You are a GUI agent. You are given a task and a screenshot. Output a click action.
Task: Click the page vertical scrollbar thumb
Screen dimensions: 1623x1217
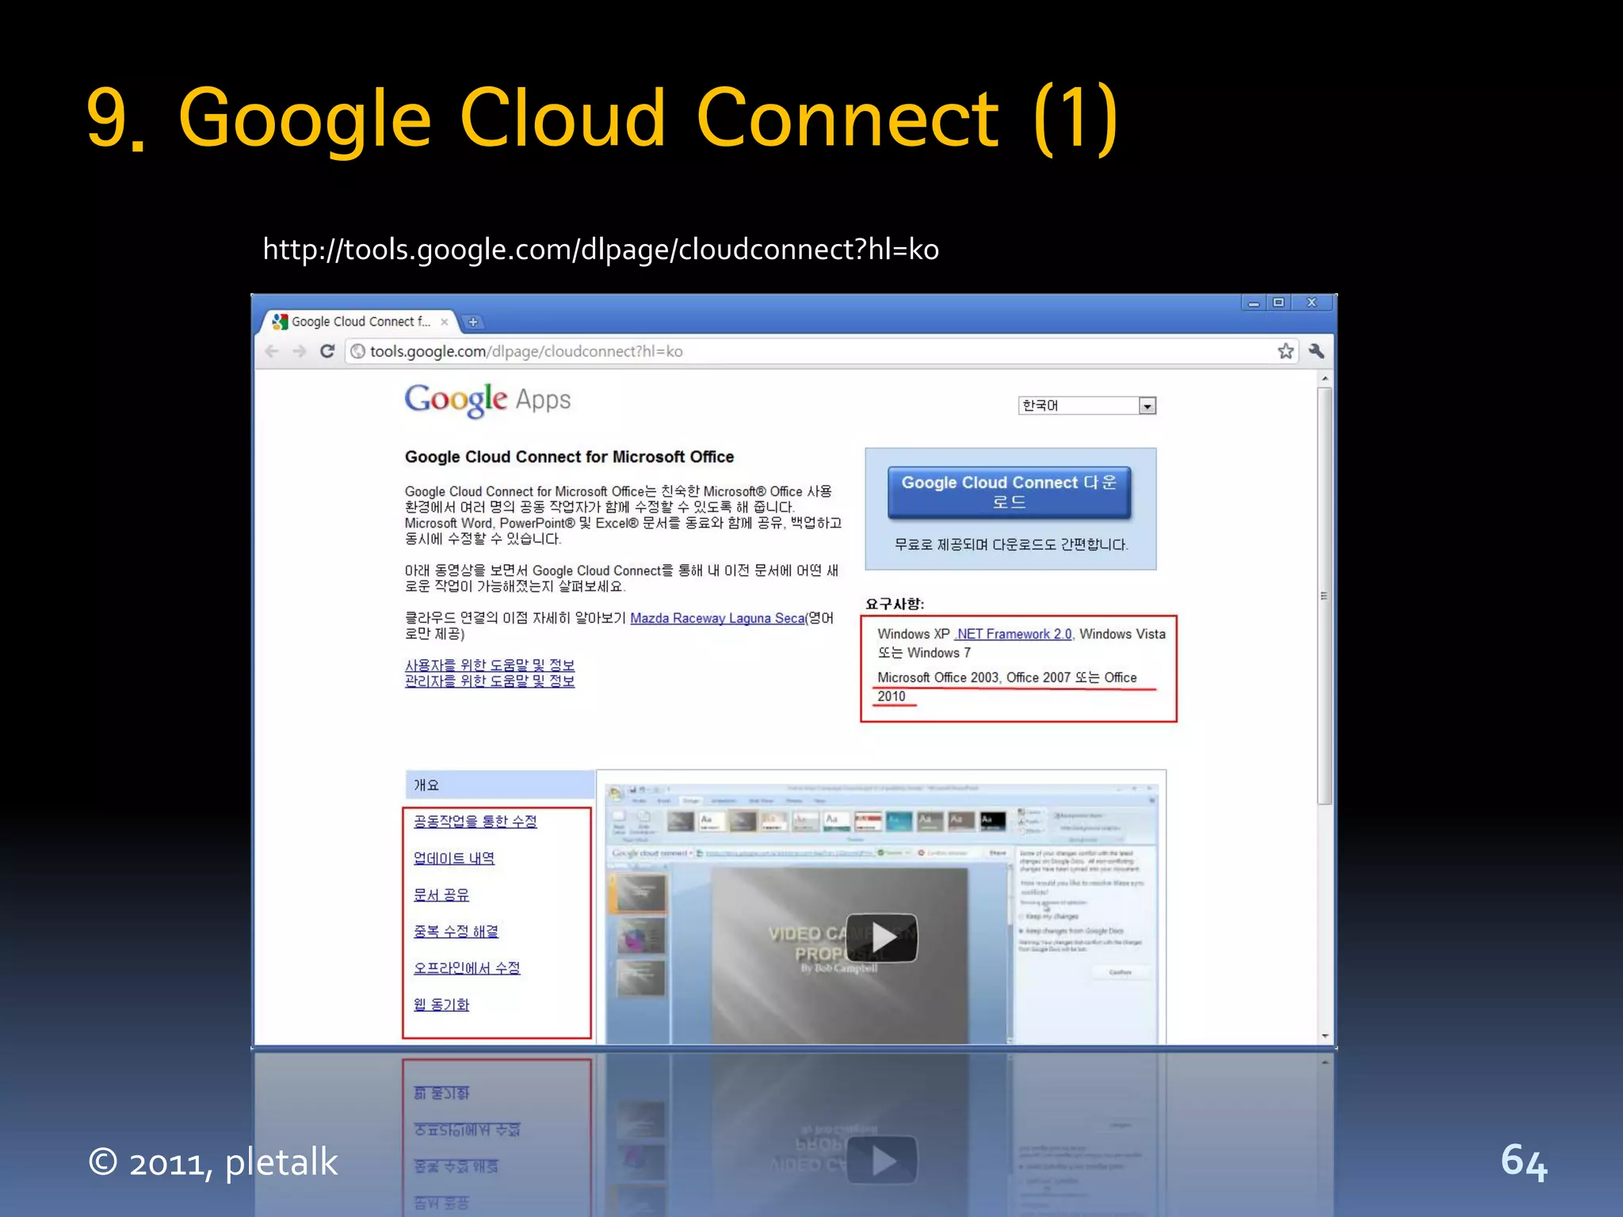1324,596
